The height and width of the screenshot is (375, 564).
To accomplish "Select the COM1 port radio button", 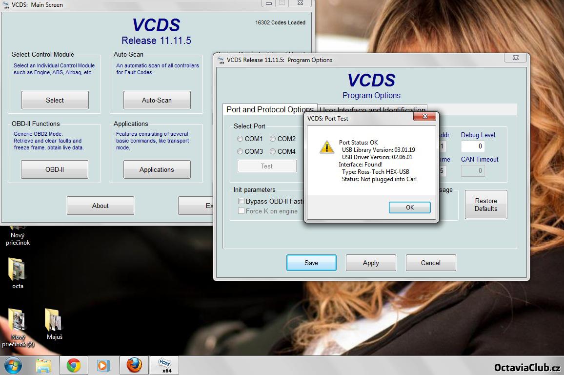I will (x=240, y=139).
